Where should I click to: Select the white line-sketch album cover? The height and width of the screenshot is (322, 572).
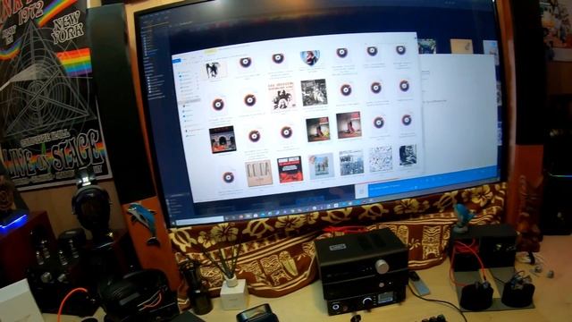point(381,158)
